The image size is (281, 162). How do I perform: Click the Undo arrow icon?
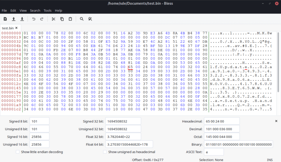click(x=34, y=19)
